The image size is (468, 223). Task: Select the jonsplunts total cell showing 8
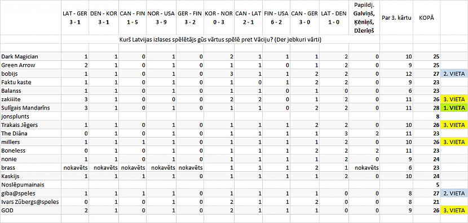click(427, 116)
